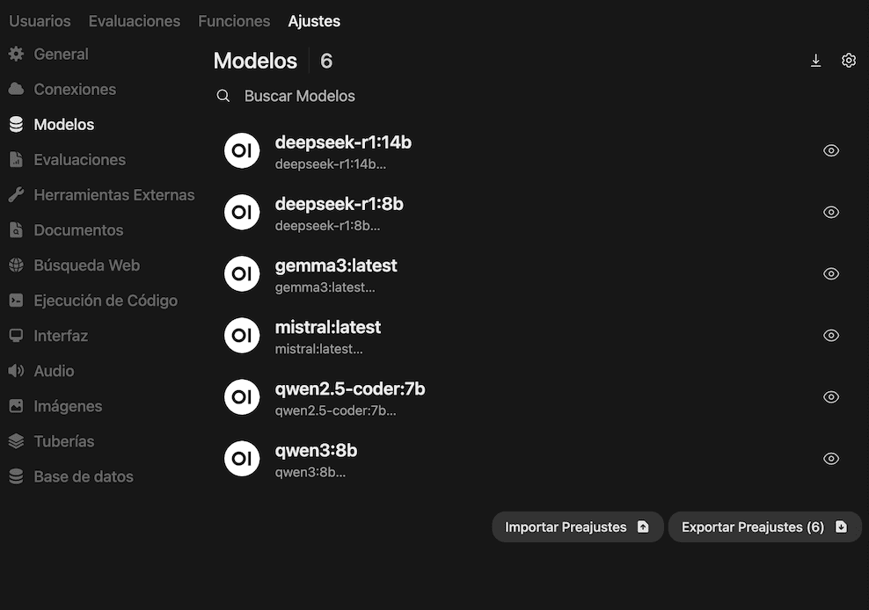Viewport: 869px width, 610px height.
Task: Open Conexiones via the cloud icon
Action: pos(16,89)
